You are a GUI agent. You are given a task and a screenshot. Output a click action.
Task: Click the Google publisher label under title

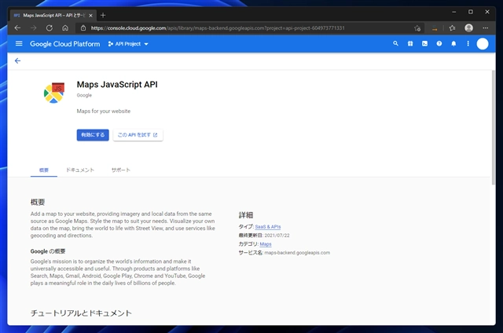[84, 95]
